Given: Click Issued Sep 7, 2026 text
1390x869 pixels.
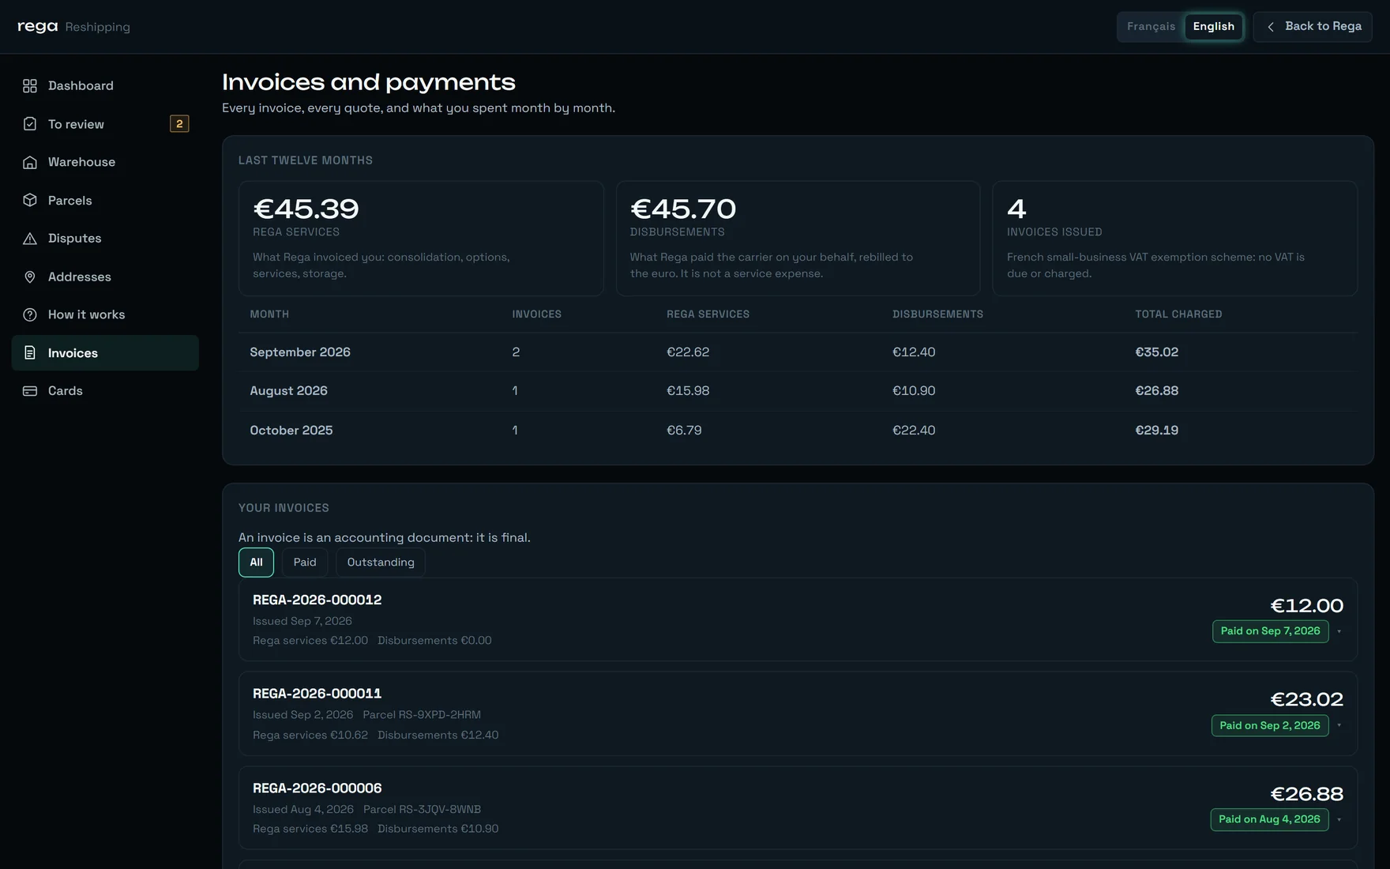Looking at the screenshot, I should tap(302, 622).
